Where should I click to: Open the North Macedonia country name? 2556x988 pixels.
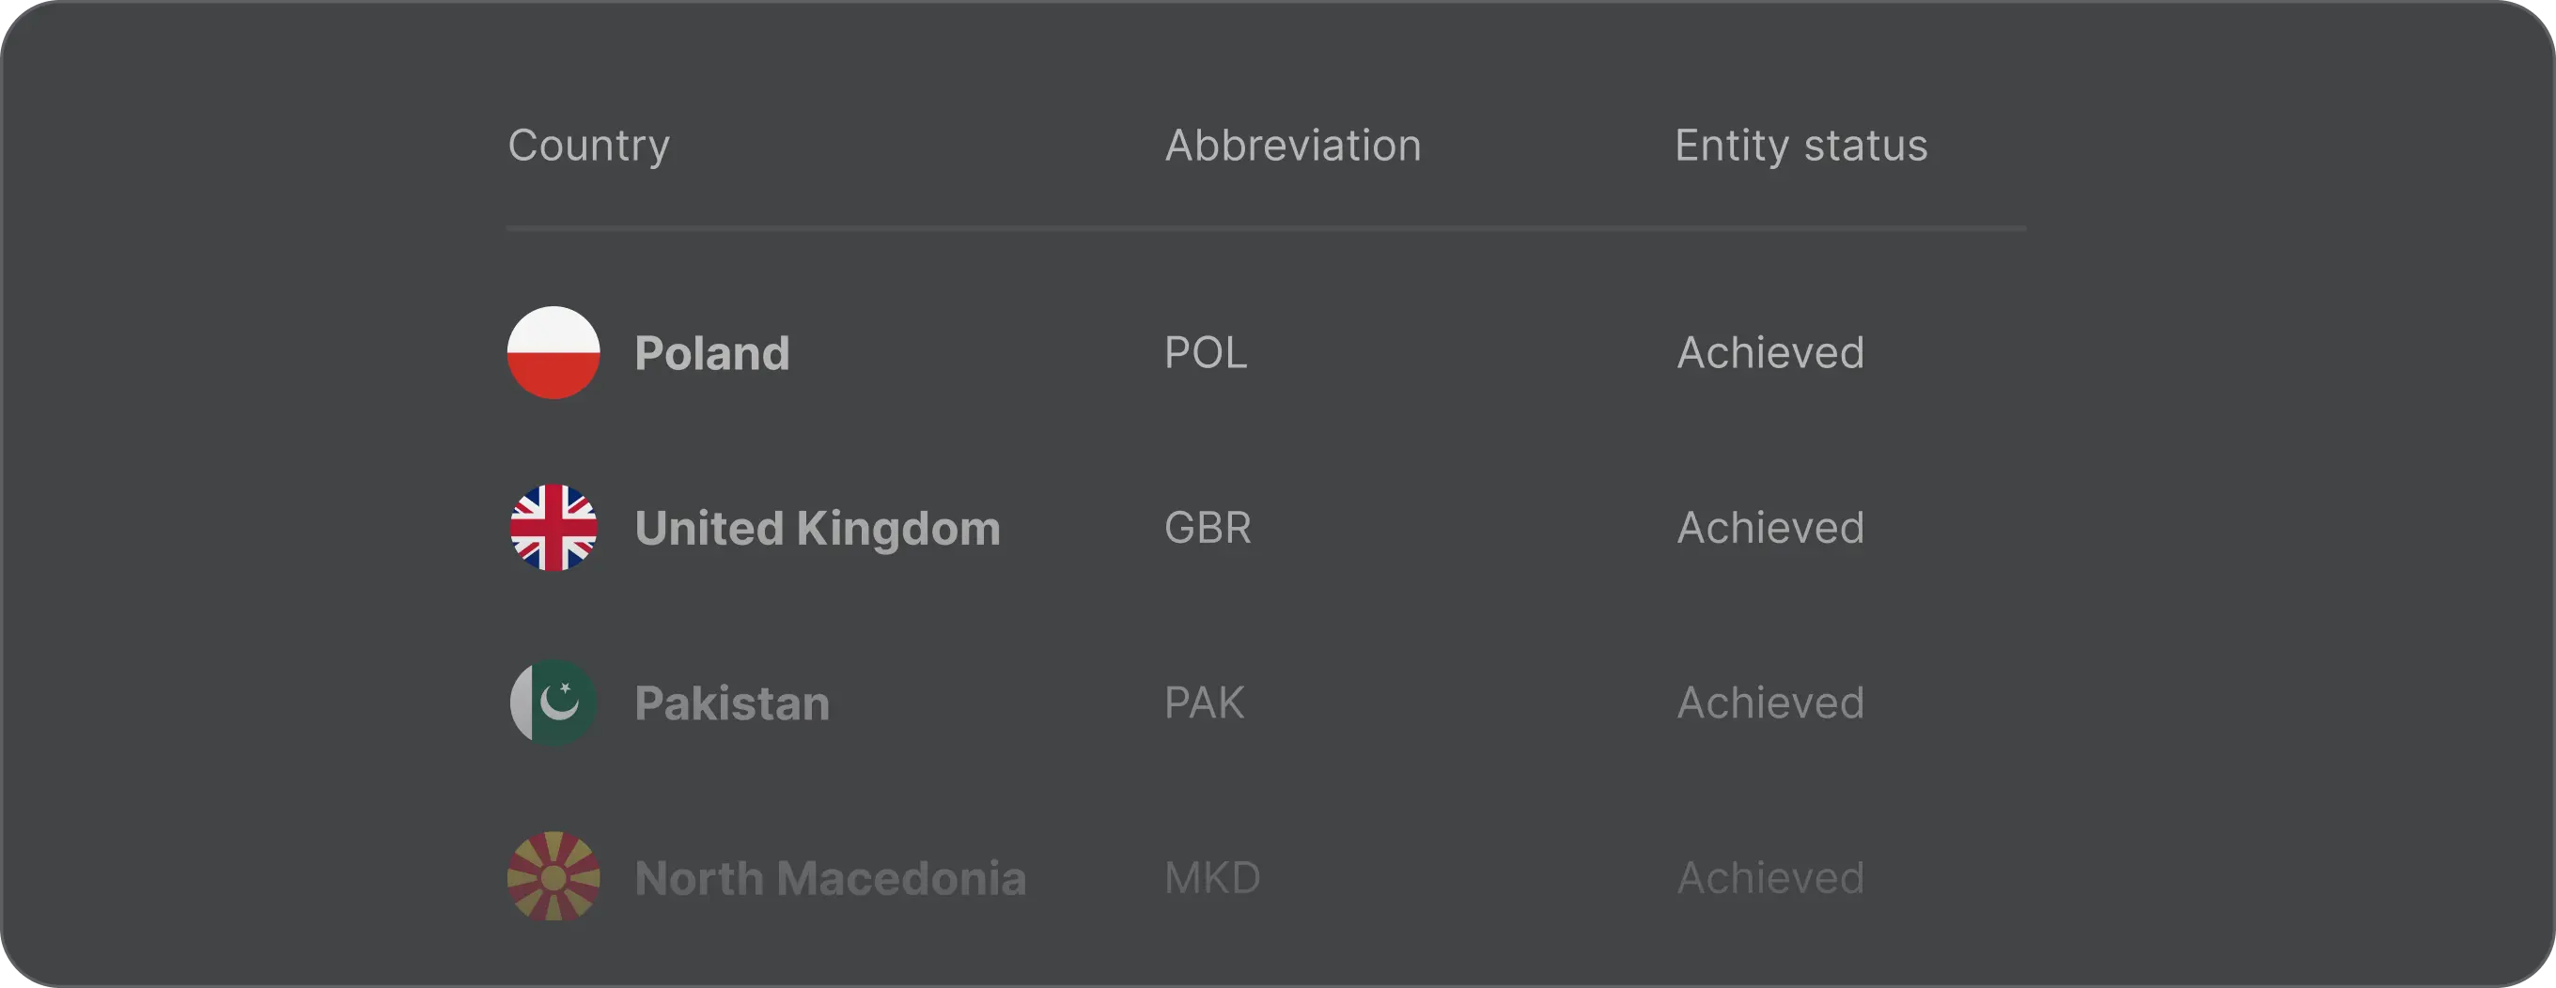tap(830, 878)
